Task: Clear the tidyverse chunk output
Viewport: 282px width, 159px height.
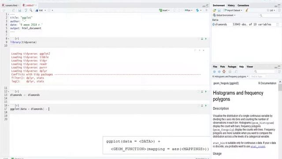Action: pyautogui.click(x=204, y=50)
